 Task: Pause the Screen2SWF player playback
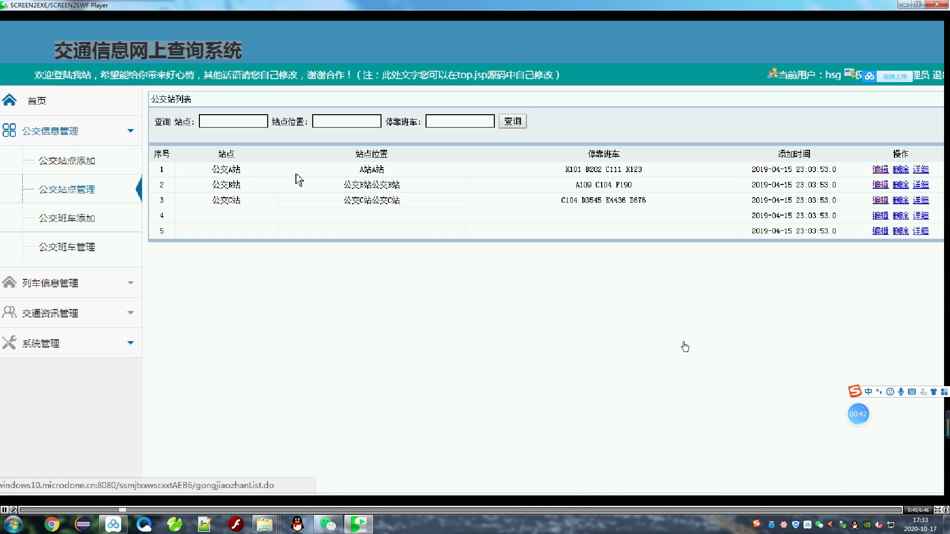tap(4, 510)
